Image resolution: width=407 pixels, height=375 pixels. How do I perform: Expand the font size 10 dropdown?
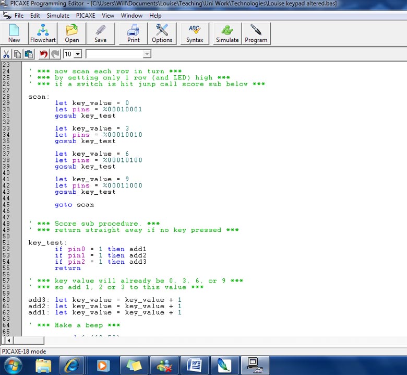[78, 54]
